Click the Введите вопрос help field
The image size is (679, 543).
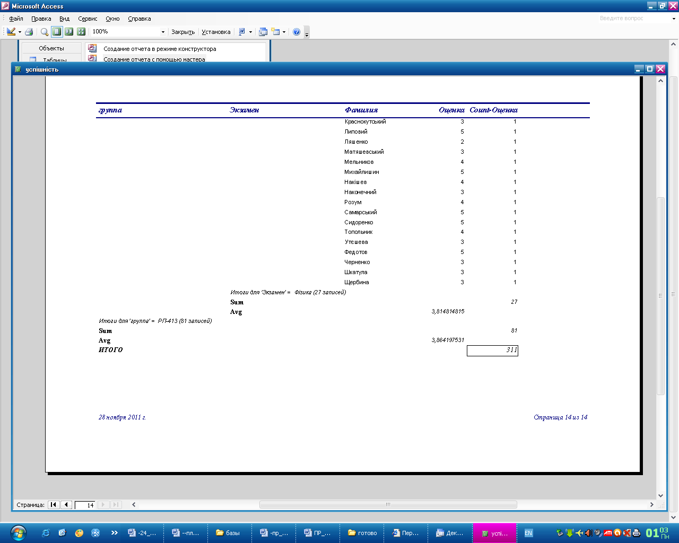click(634, 19)
